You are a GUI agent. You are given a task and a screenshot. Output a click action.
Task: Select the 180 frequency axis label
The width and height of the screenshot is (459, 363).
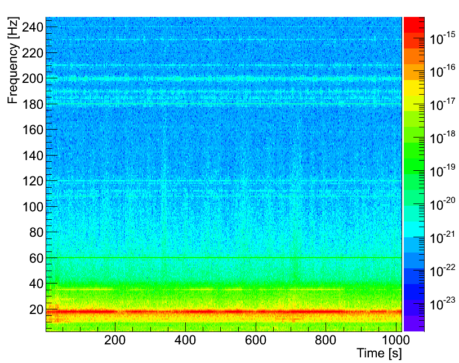(33, 104)
